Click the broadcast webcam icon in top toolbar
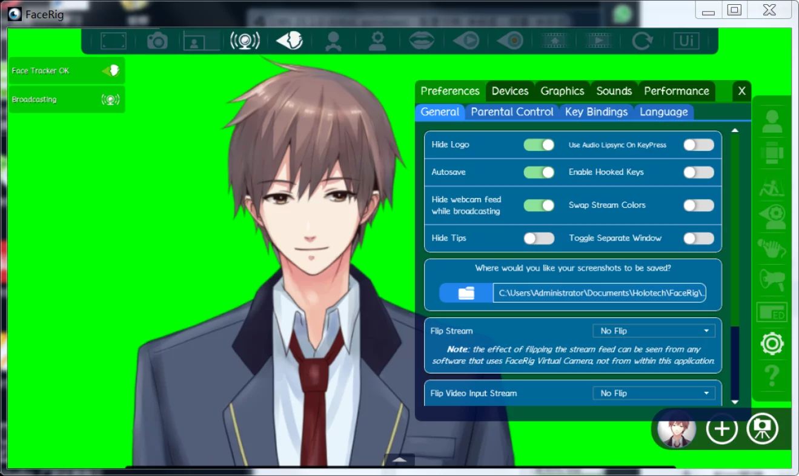799x476 pixels. click(x=245, y=41)
